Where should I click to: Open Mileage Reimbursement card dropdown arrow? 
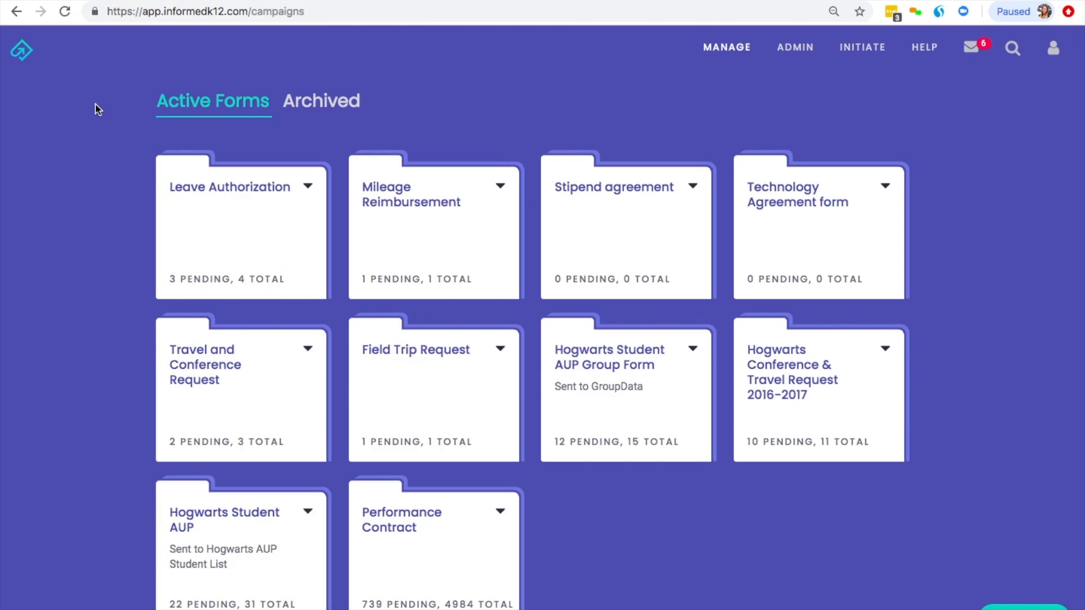(x=500, y=186)
